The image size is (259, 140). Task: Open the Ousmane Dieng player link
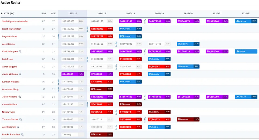coord(10,89)
